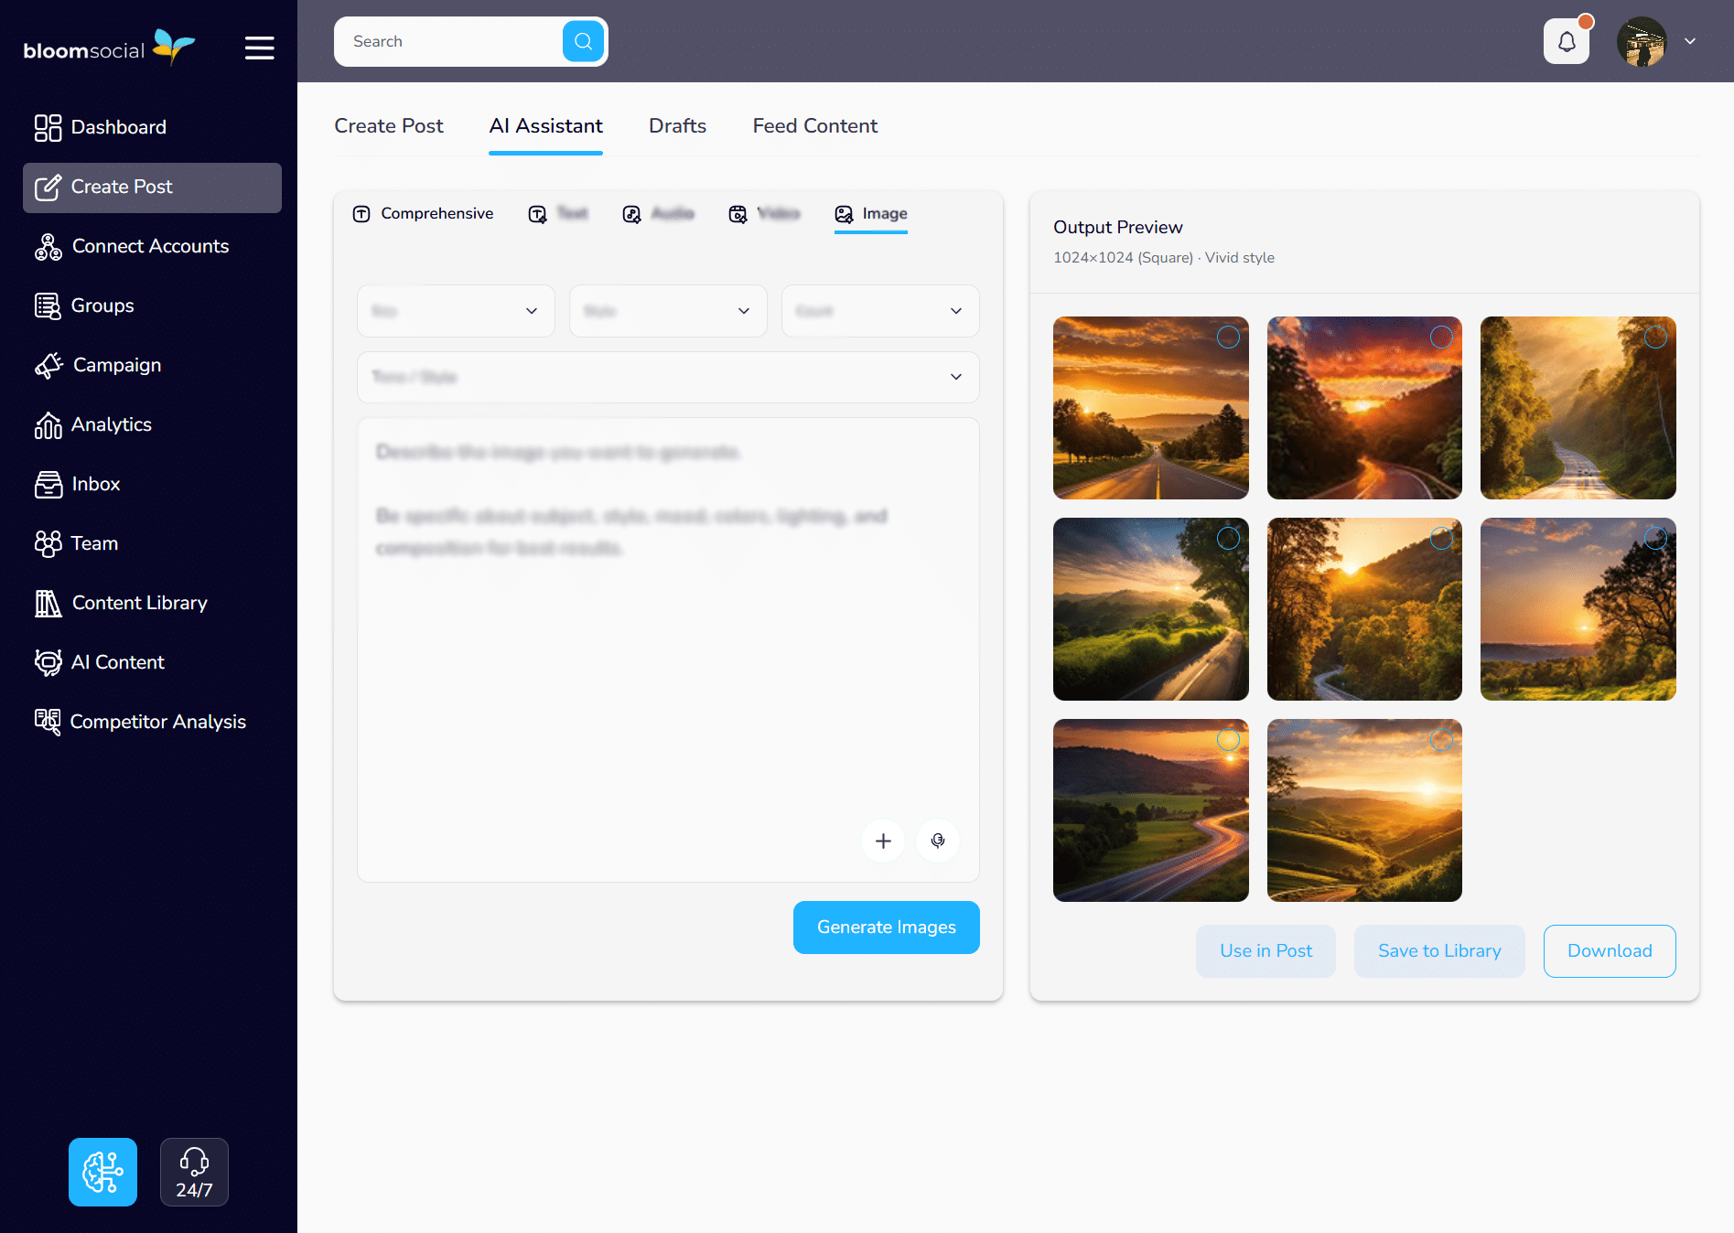Screen dimensions: 1734x1233
Task: Expand the Count dropdown
Action: (x=880, y=311)
